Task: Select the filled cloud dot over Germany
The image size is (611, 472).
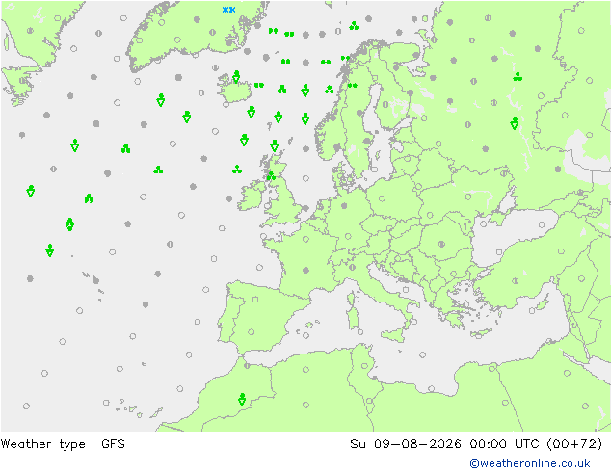Action: tap(344, 205)
